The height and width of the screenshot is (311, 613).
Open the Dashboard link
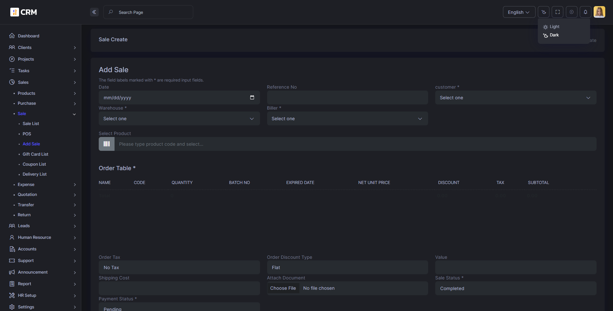(28, 36)
